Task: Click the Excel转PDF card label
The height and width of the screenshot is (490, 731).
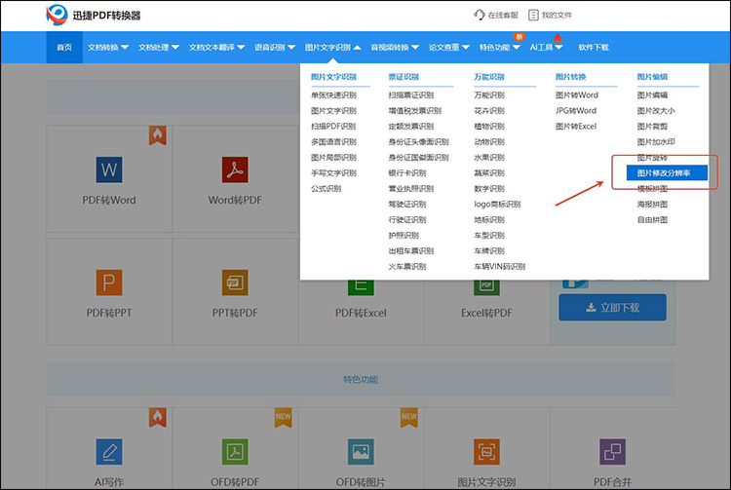Action: point(486,313)
